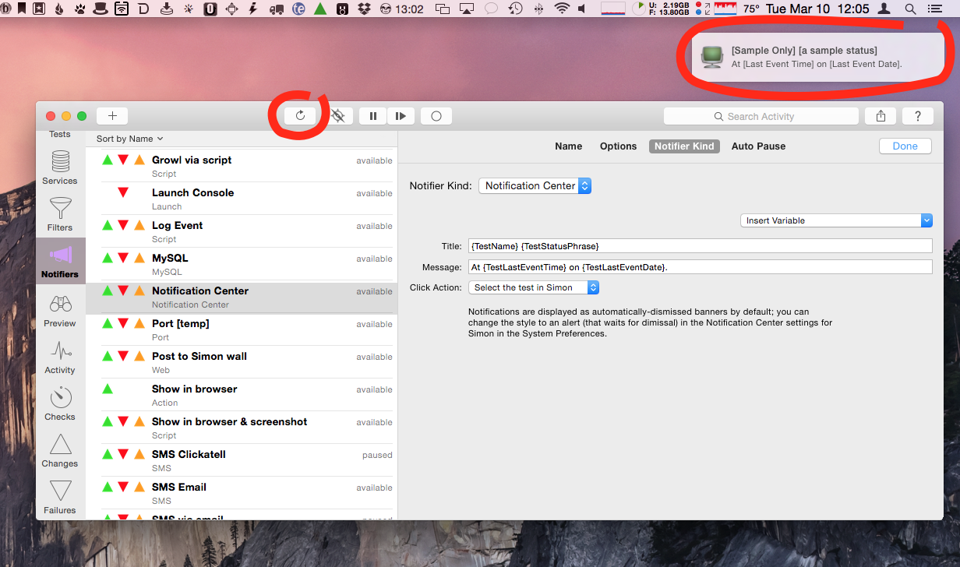The height and width of the screenshot is (567, 960).
Task: Select the SMS Email notifier
Action: [242, 493]
